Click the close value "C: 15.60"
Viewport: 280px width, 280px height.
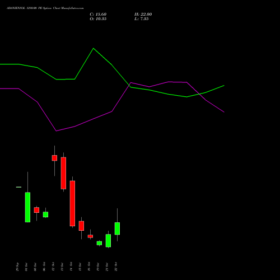click(98, 15)
